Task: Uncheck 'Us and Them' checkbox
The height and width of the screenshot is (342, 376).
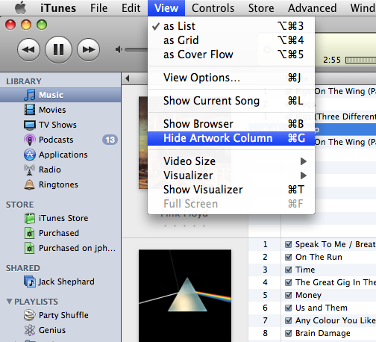Action: tap(288, 308)
